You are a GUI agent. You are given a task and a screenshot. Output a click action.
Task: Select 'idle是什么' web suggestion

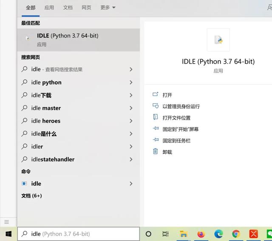pos(78,134)
